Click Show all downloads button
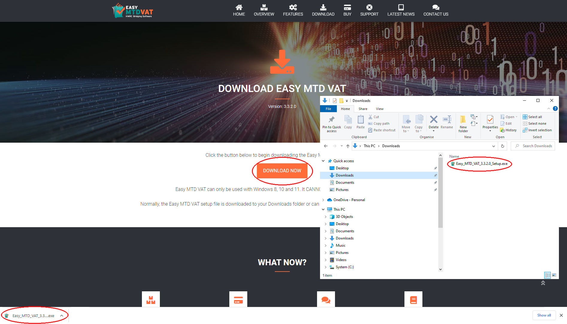The image size is (567, 324). click(544, 315)
